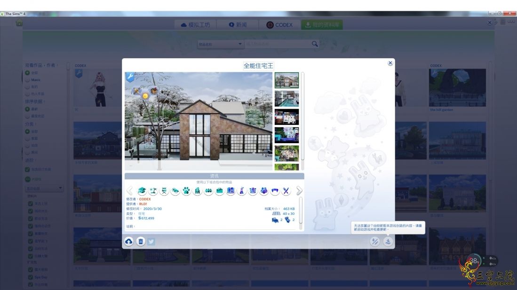Viewport: 517px width, 290px height.
Task: Close the 全能住宅王 dialog
Action: point(390,63)
